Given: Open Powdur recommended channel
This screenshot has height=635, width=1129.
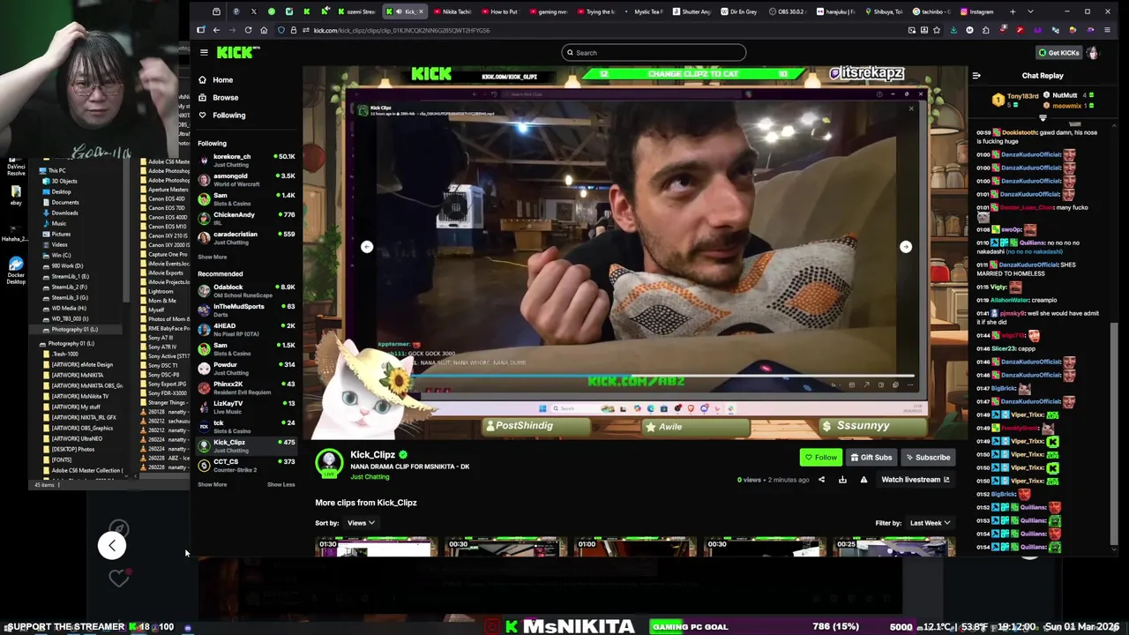Looking at the screenshot, I should [x=246, y=368].
